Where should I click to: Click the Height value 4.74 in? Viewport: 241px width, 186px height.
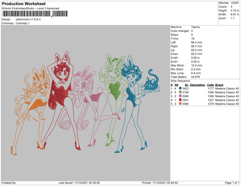[x=235, y=10]
